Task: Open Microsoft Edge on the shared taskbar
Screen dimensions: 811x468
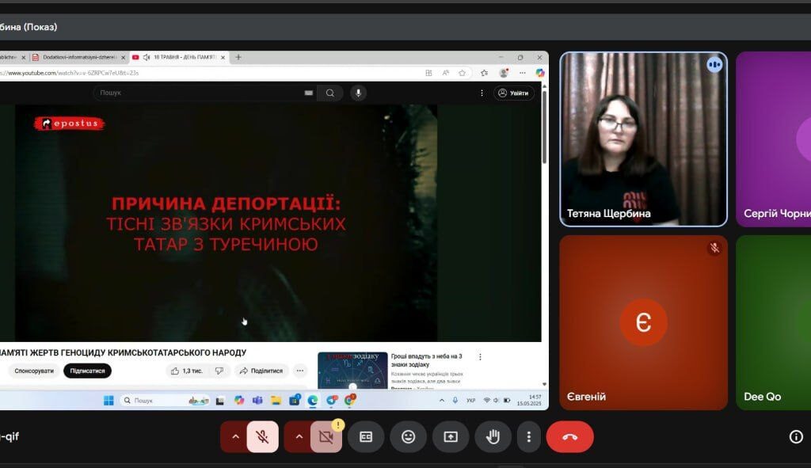Action: point(313,400)
